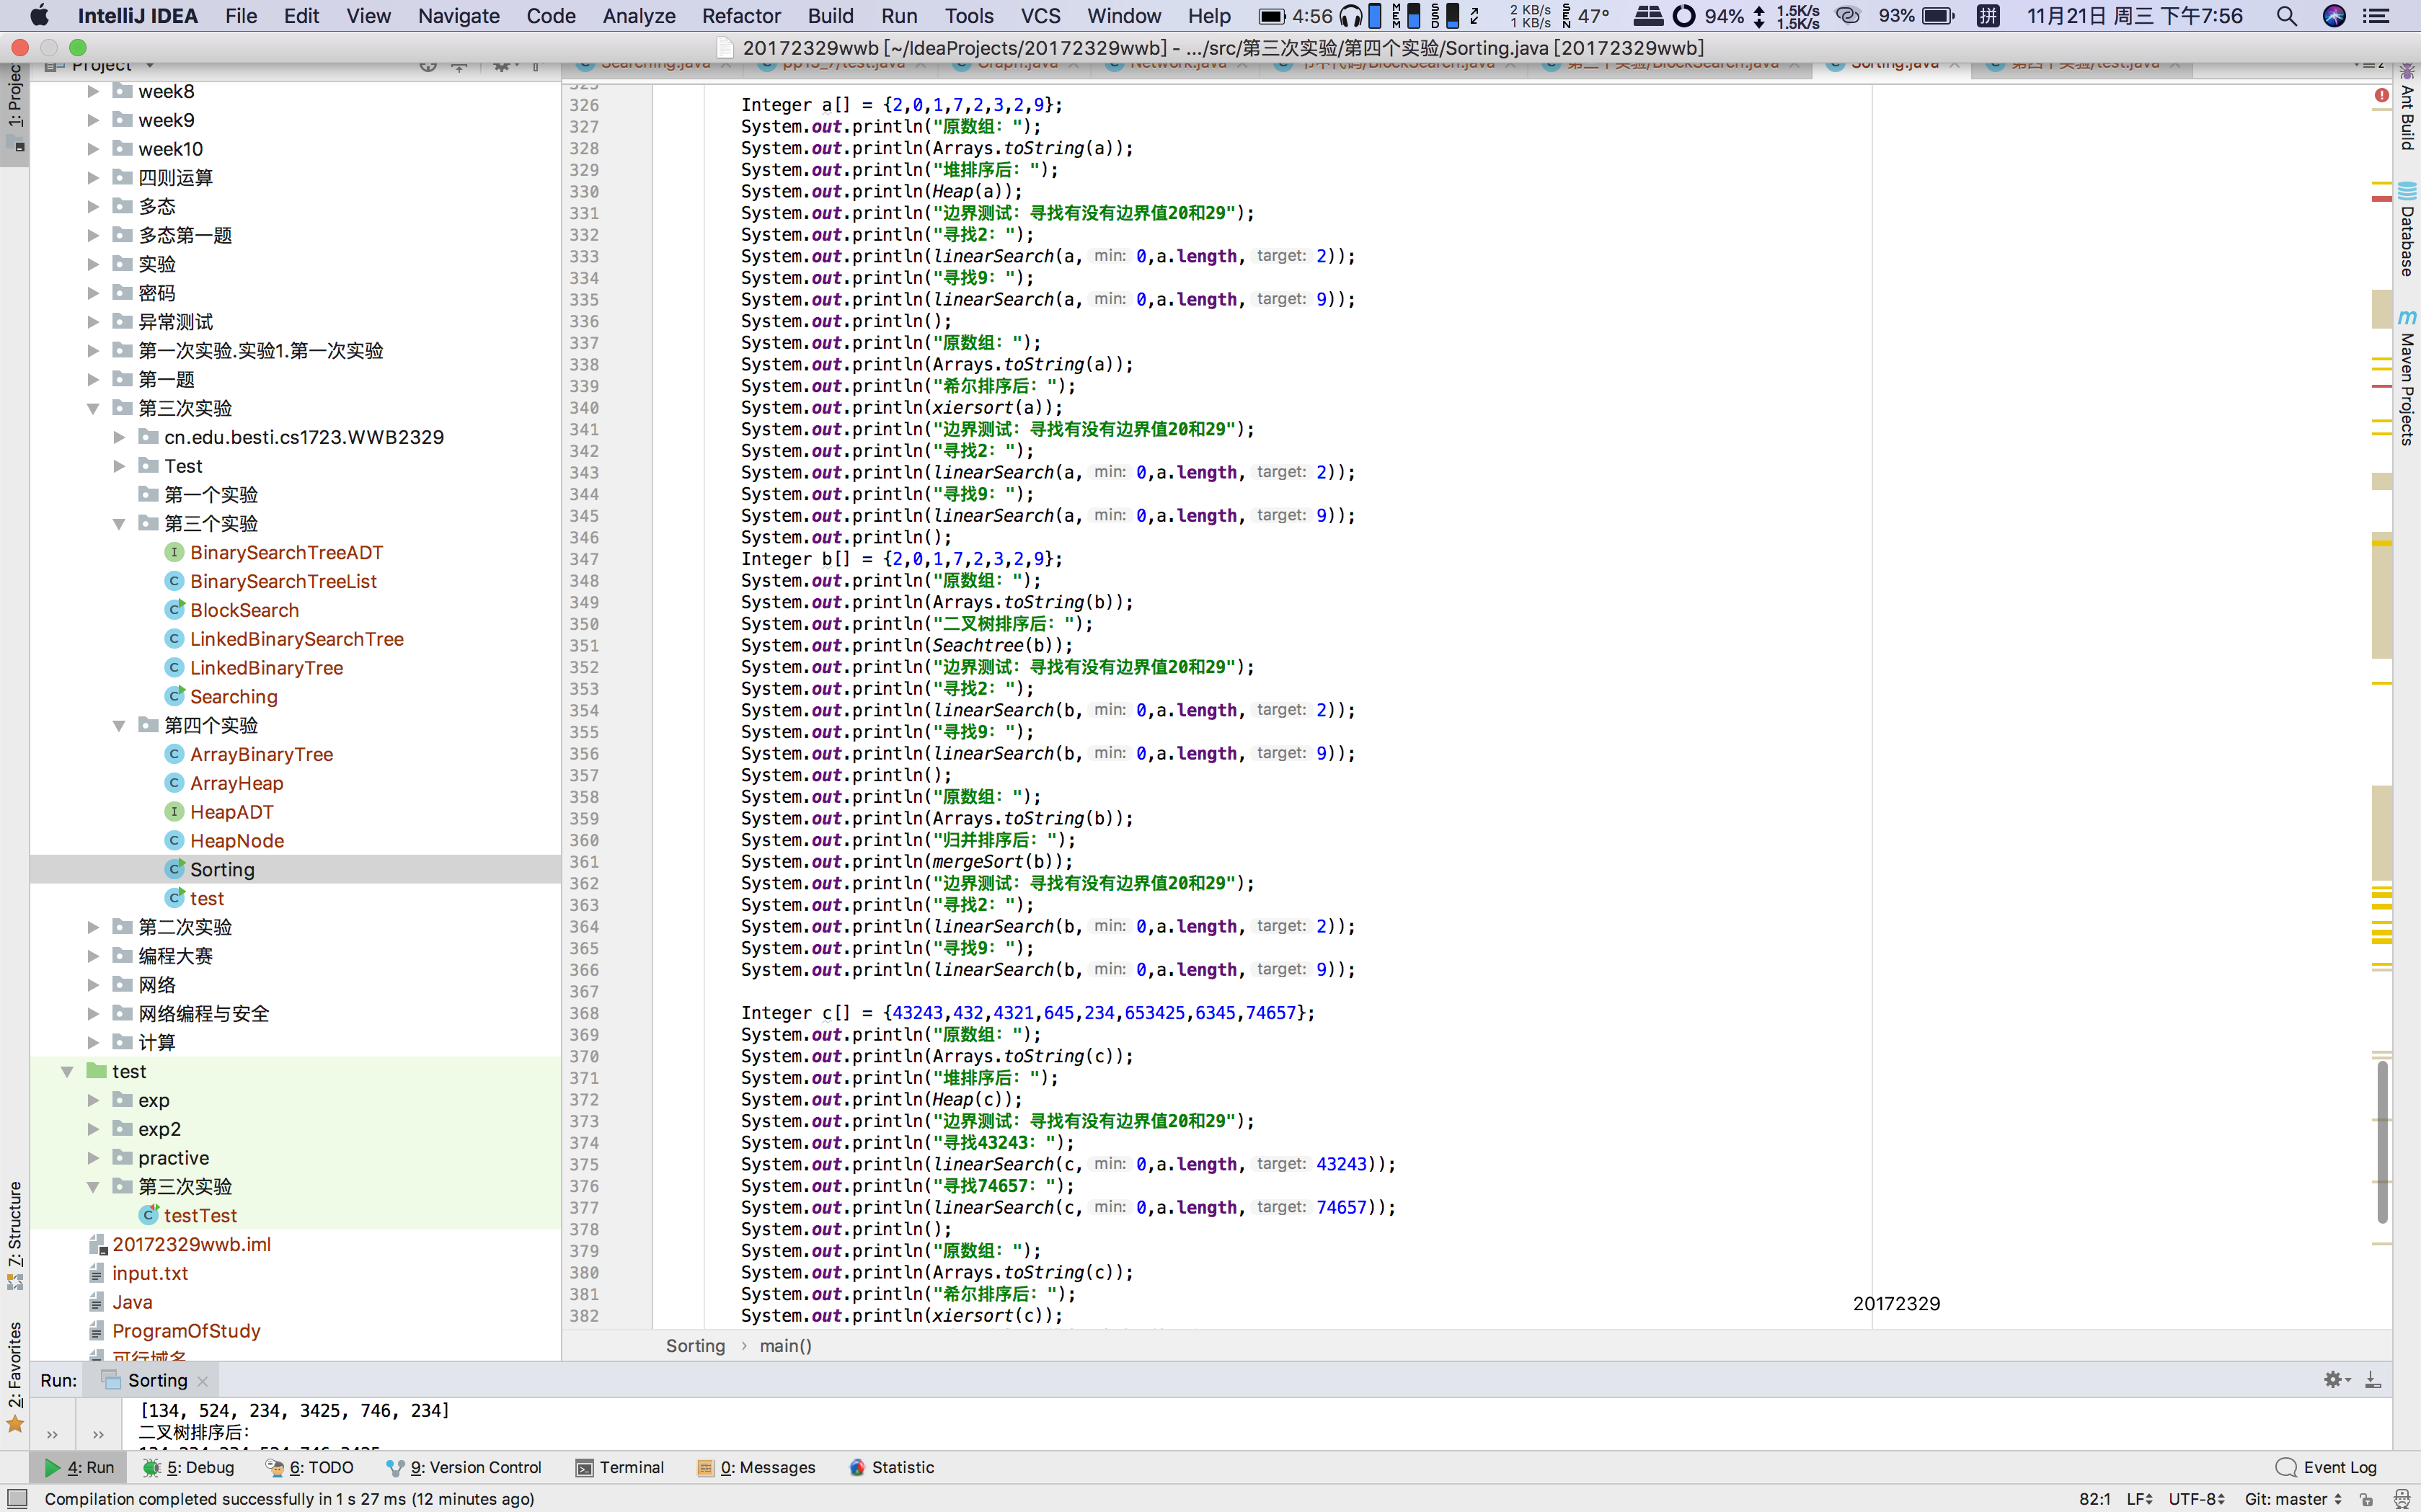Click the testTest class icon
Viewport: 2421px width, 1512px height.
[148, 1215]
